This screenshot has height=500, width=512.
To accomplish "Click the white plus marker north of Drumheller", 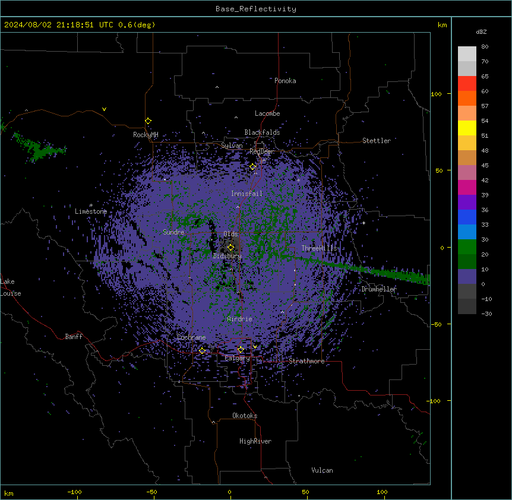I will [364, 223].
